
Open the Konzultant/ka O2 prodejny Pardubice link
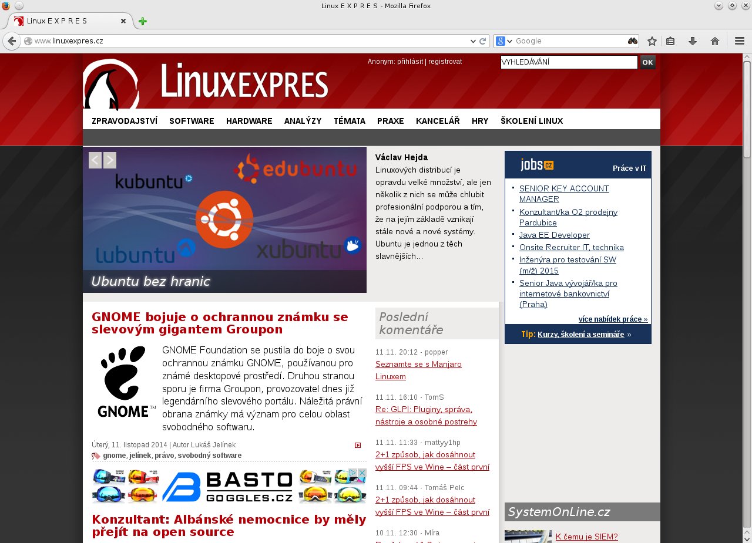tap(568, 217)
